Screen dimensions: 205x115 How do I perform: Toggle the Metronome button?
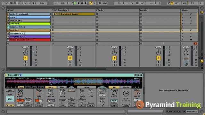tap(34, 3)
